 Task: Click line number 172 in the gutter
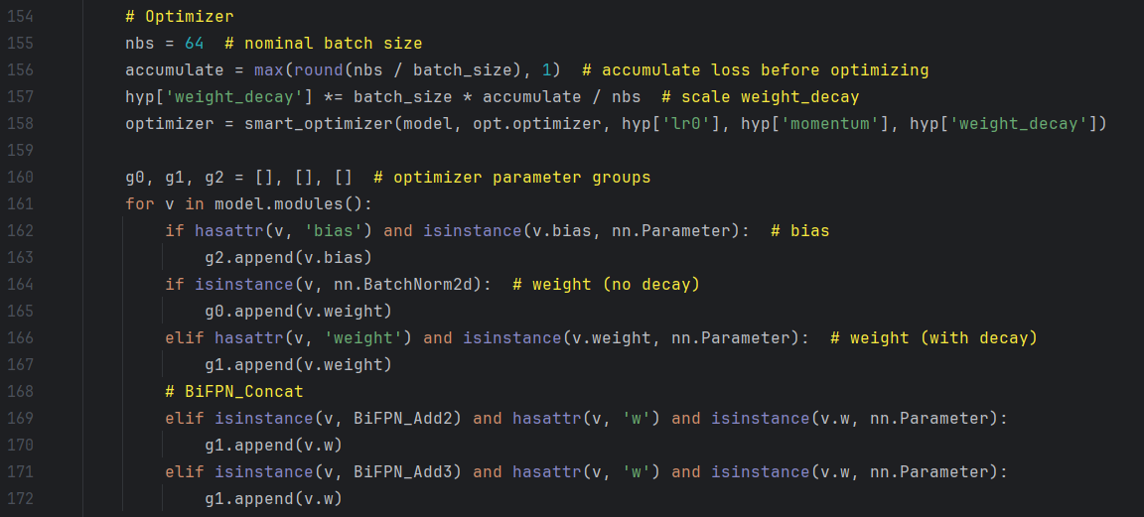[21, 498]
